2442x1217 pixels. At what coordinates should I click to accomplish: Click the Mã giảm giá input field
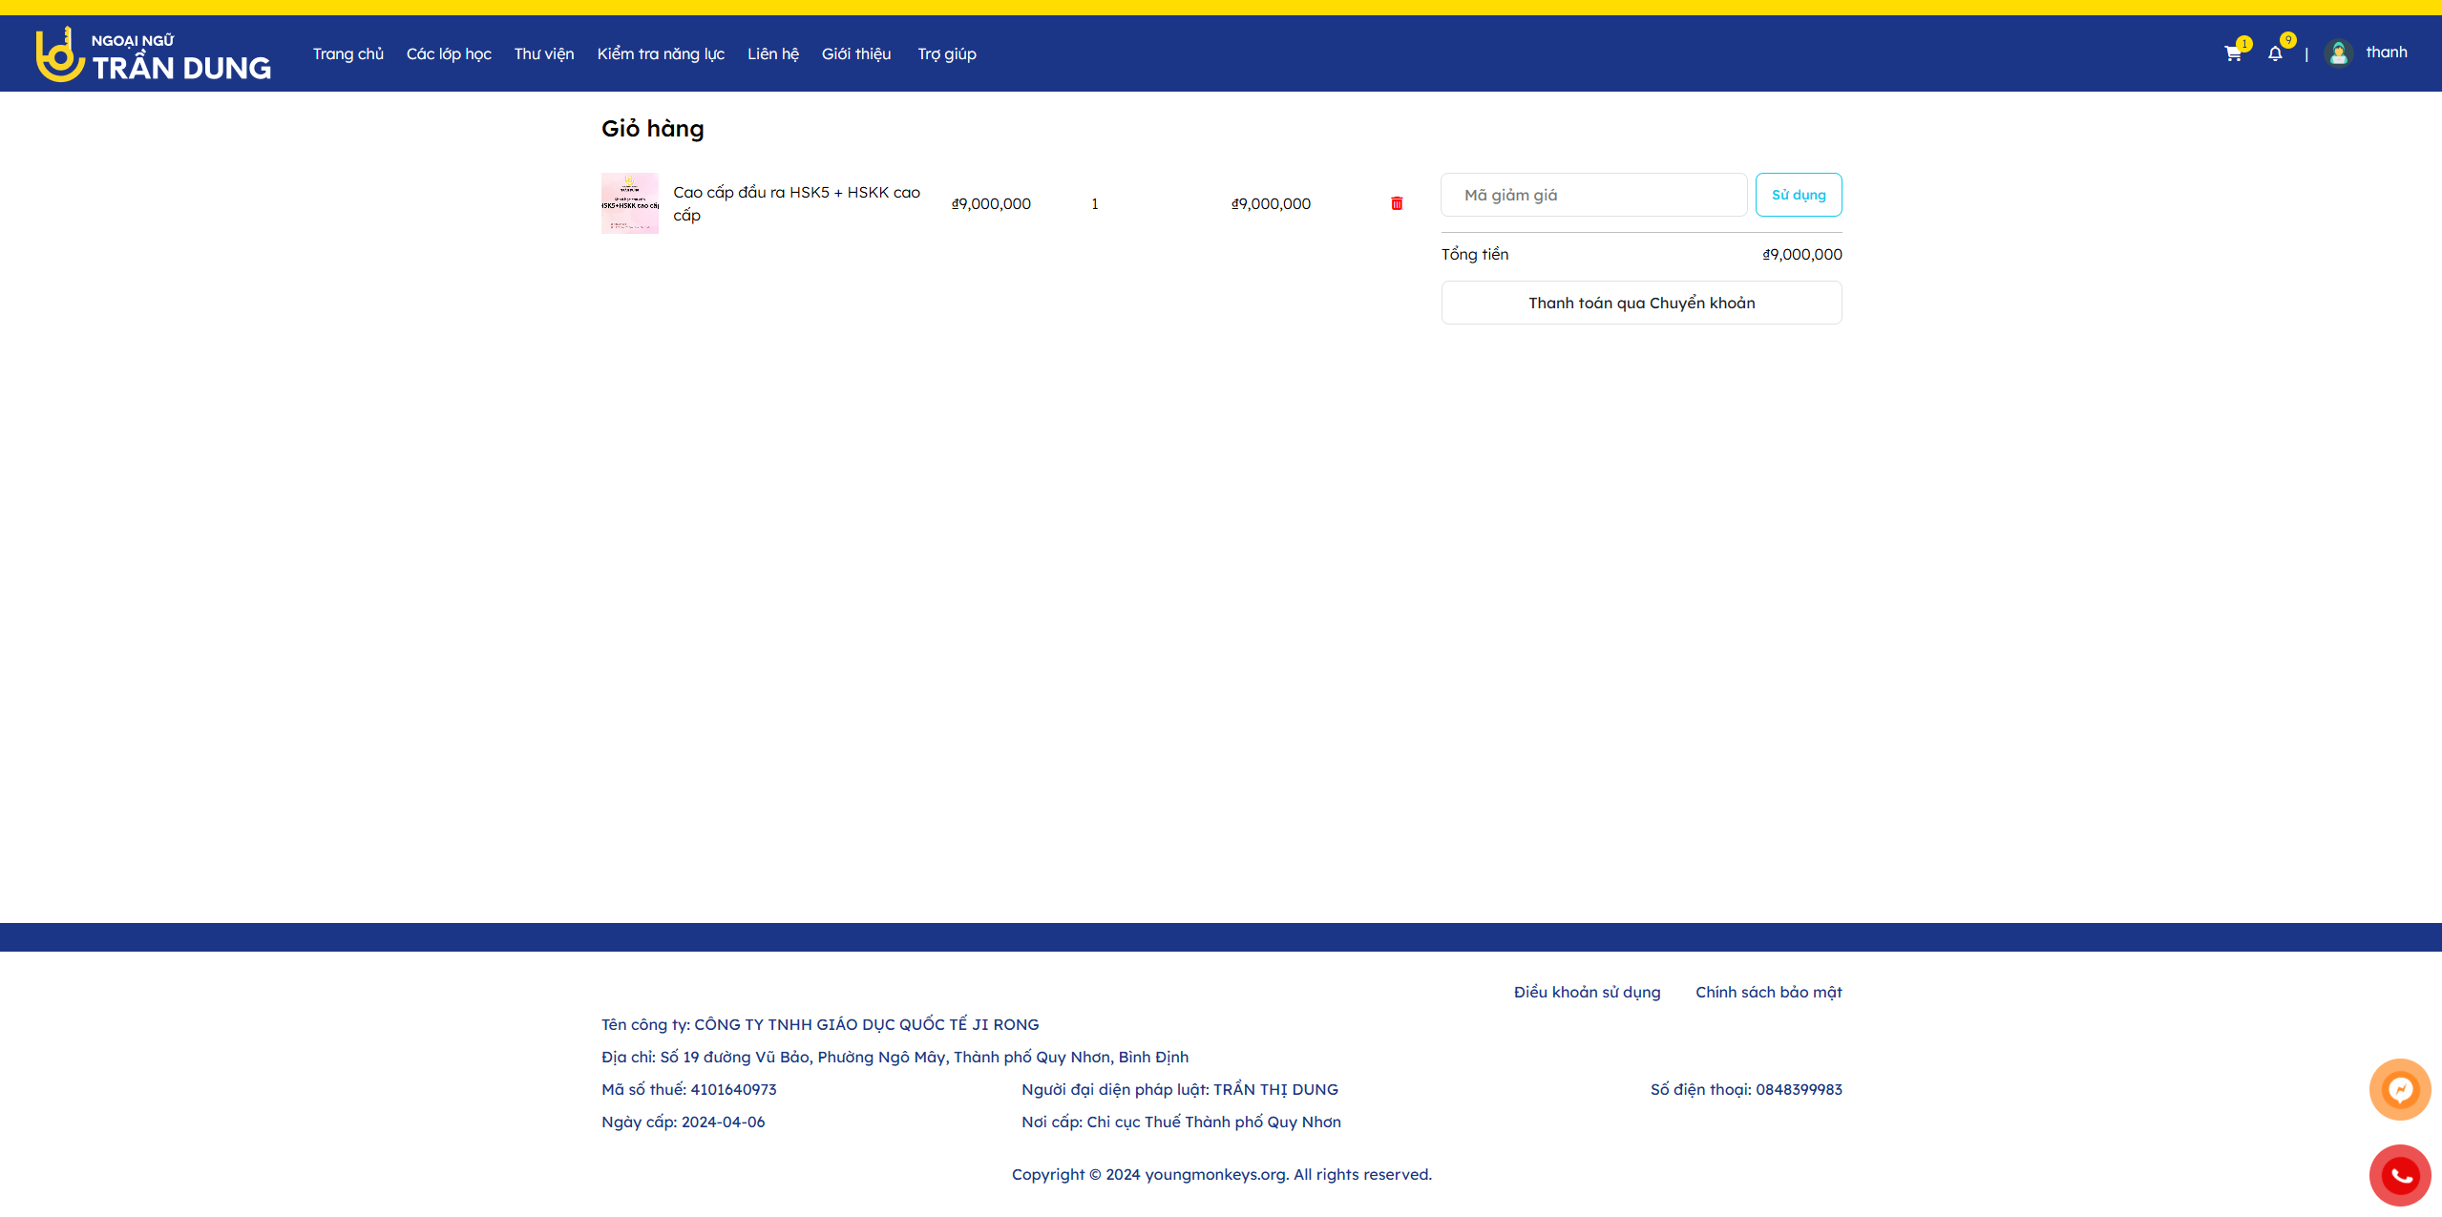1593,195
